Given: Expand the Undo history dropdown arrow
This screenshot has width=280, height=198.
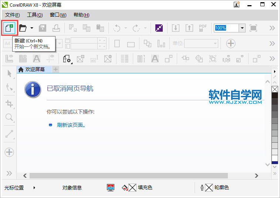Looking at the screenshot, I should pyautogui.click(x=126, y=28).
